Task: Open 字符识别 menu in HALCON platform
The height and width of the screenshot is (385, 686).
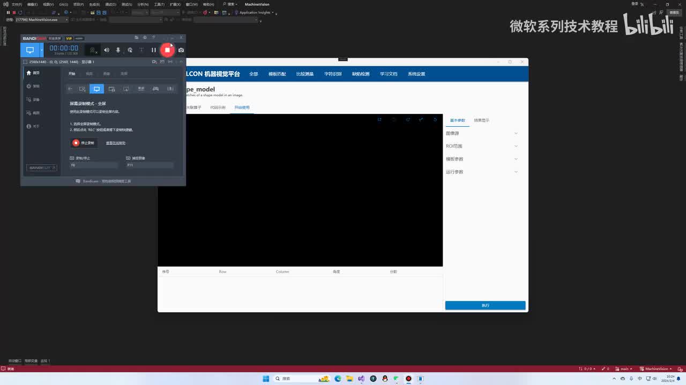Action: [333, 74]
